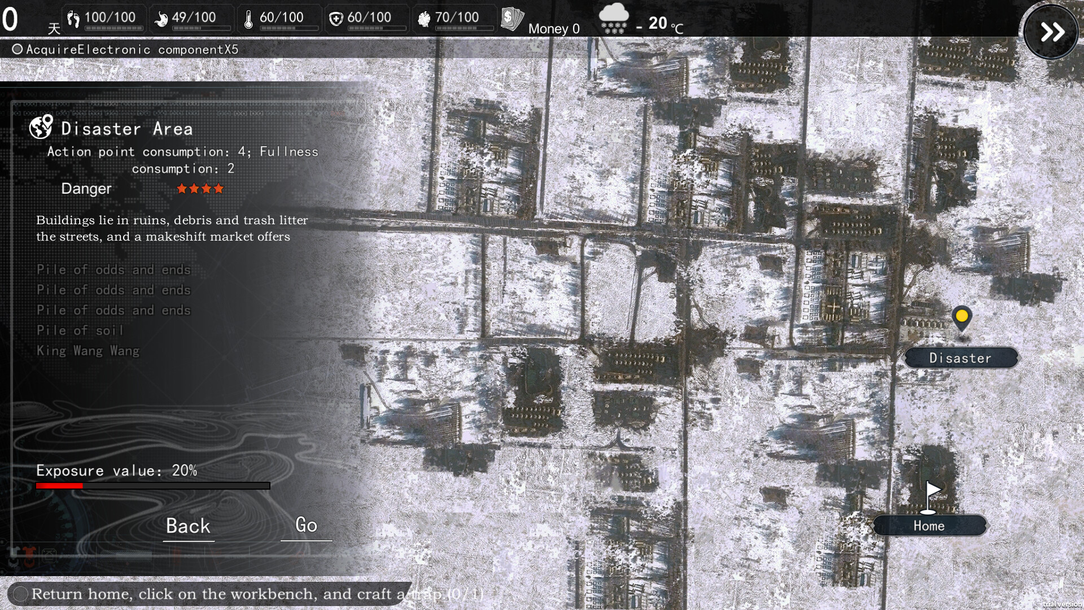Screen dimensions: 1084x610
Task: Click the Back button
Action: (188, 526)
